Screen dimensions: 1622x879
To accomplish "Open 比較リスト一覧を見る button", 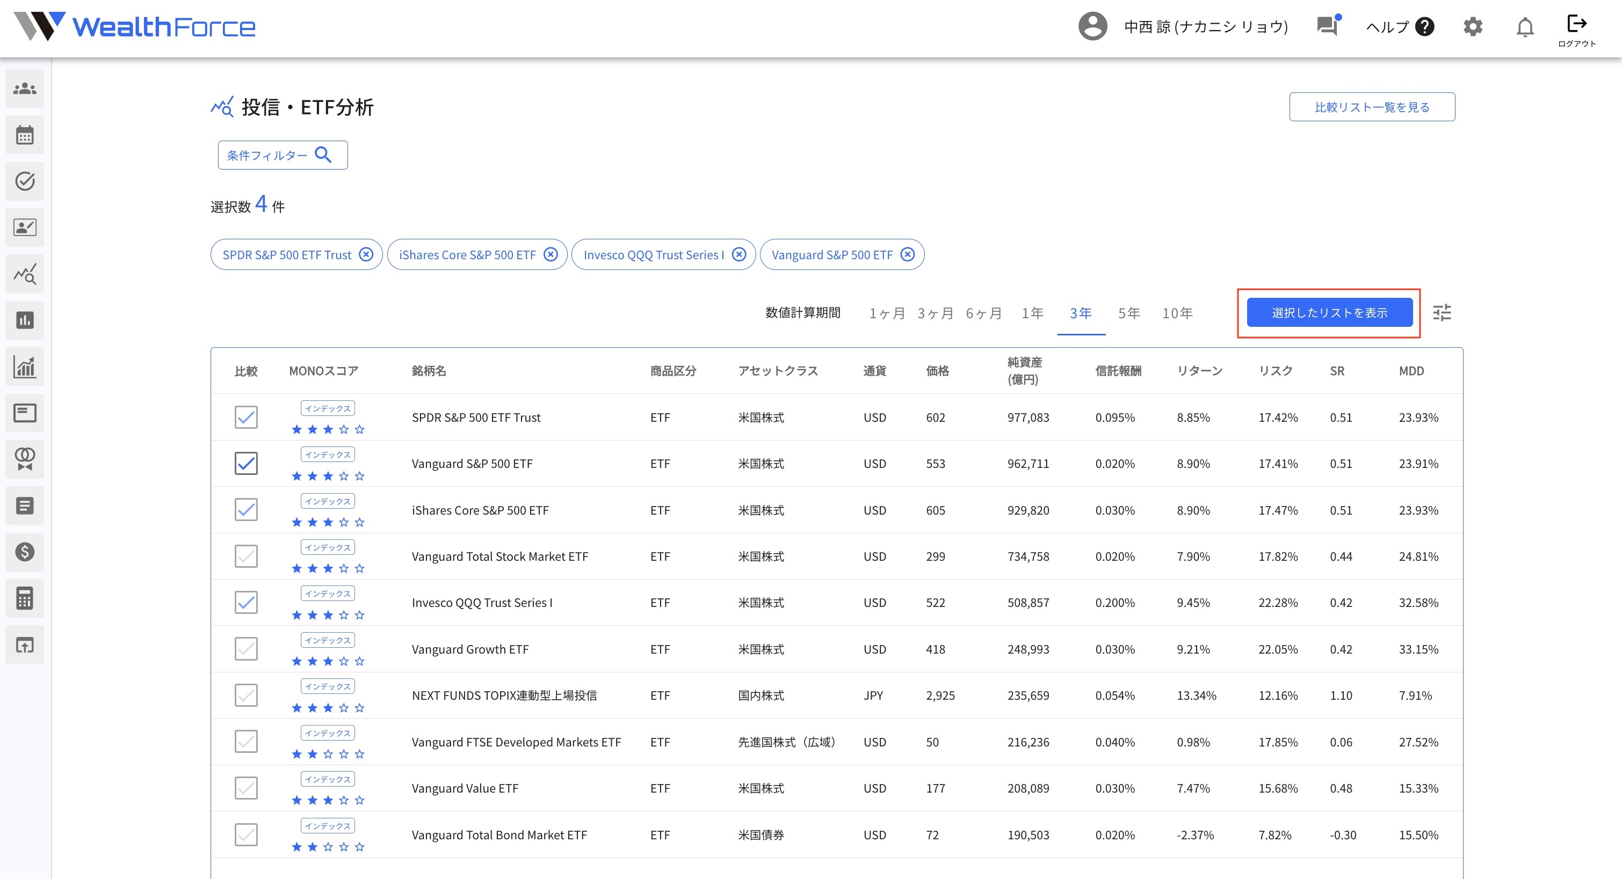I will point(1371,107).
